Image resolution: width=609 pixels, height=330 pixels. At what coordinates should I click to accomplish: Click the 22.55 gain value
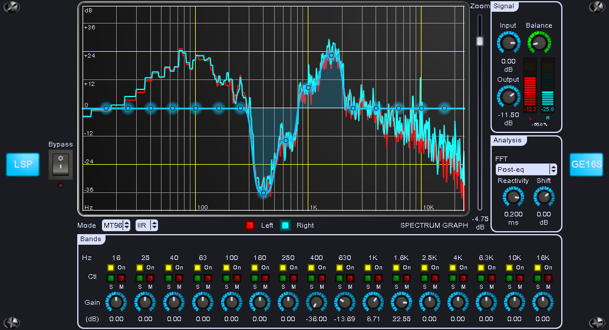[x=401, y=319]
